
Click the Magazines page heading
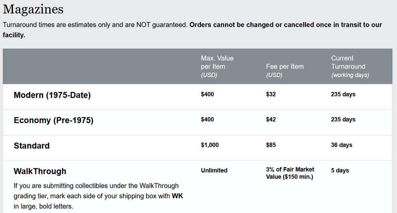(x=33, y=9)
